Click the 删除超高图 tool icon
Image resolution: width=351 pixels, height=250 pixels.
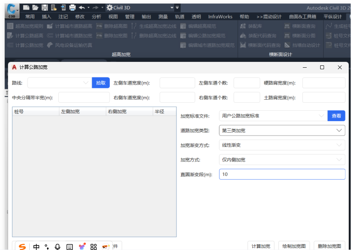(x=99, y=26)
